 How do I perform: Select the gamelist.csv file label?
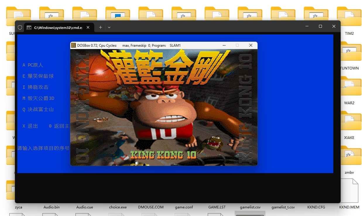click(x=250, y=207)
